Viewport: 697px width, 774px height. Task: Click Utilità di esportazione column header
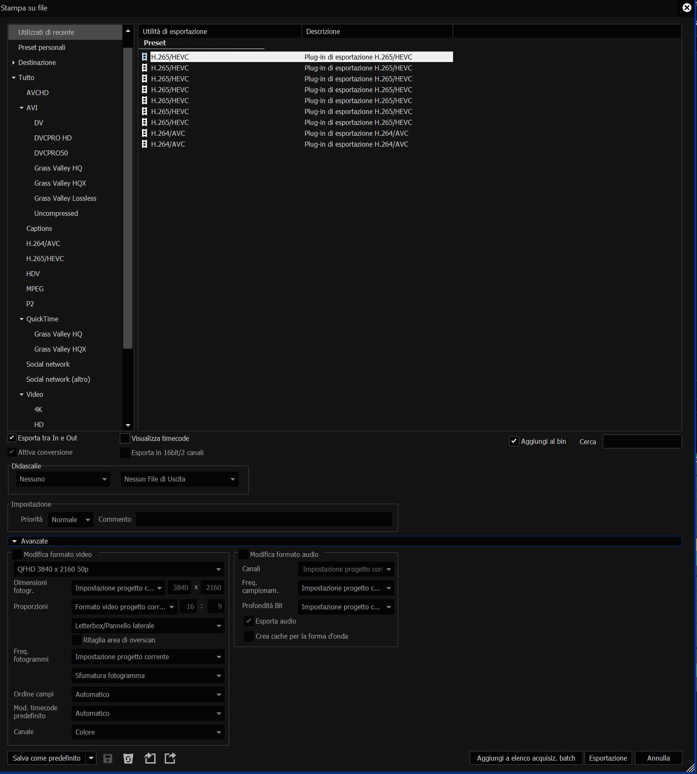pyautogui.click(x=220, y=31)
